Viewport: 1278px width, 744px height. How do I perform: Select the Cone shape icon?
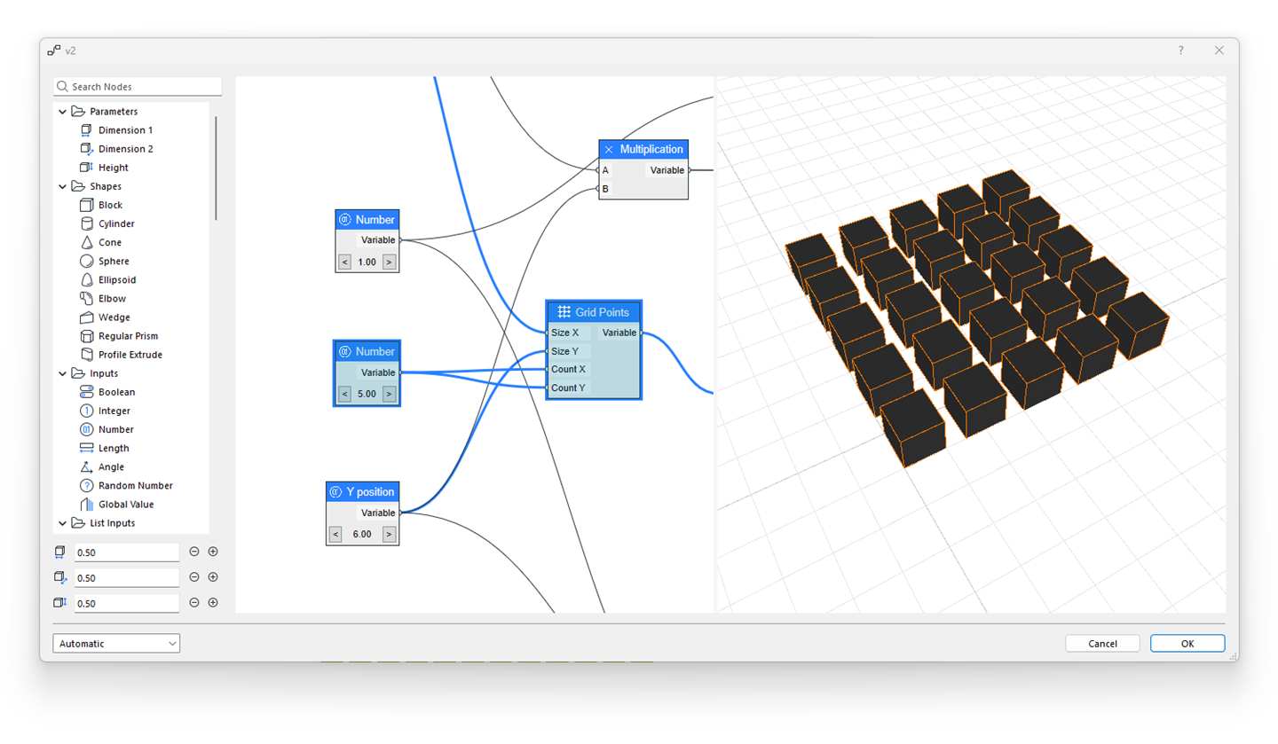pyautogui.click(x=86, y=242)
